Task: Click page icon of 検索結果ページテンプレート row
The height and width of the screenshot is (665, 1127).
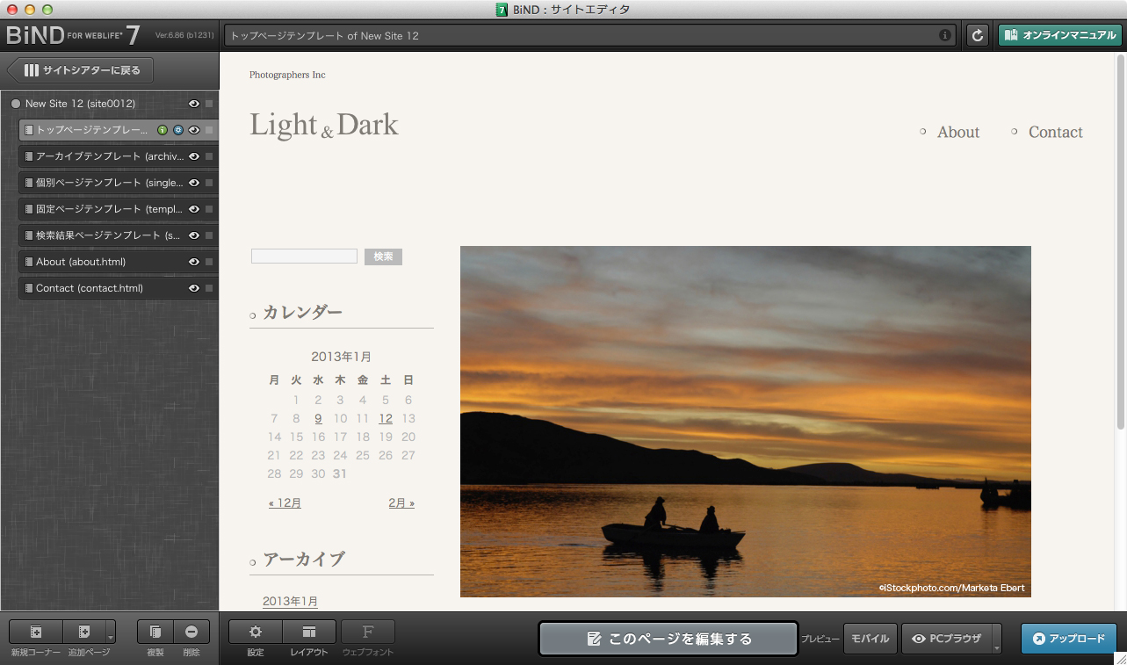Action: pos(29,235)
